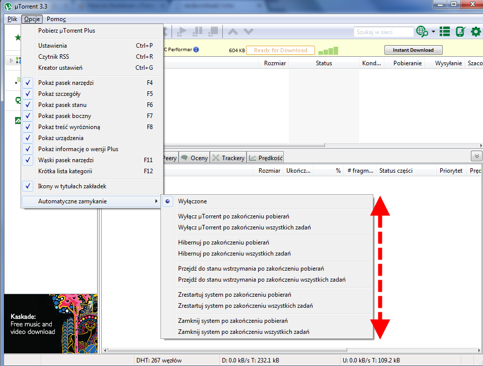This screenshot has height=366, width=483.
Task: Toggle Pokaż informację o wersji Plus
Action: pos(92,149)
